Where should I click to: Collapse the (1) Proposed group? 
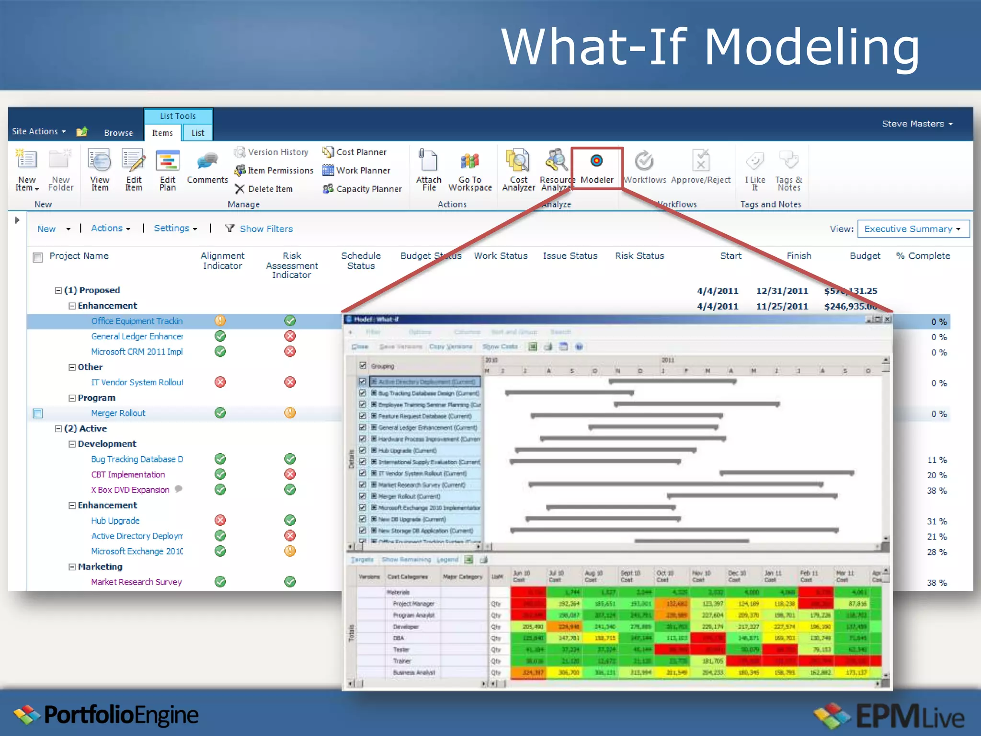58,290
